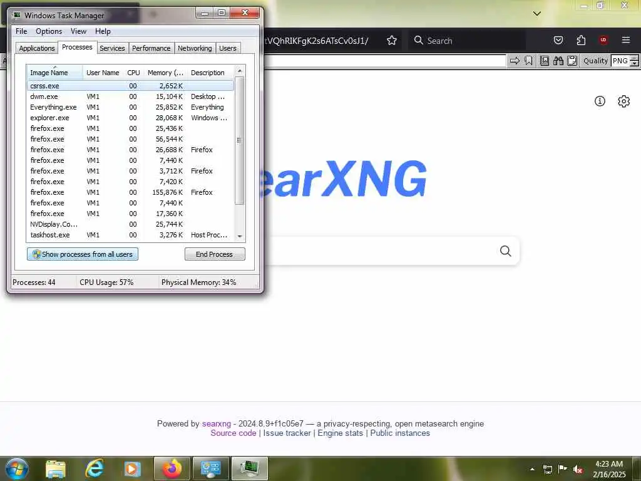Show hidden tray icons arrow
641x481 pixels.
532,469
